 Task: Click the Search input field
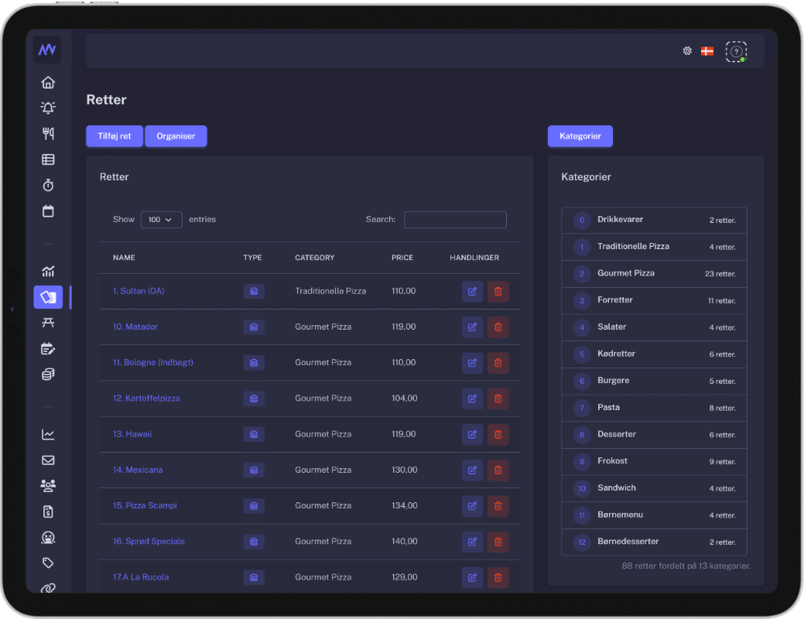(455, 220)
